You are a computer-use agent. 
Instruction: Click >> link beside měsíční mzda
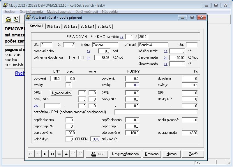pyautogui.click(x=165, y=51)
